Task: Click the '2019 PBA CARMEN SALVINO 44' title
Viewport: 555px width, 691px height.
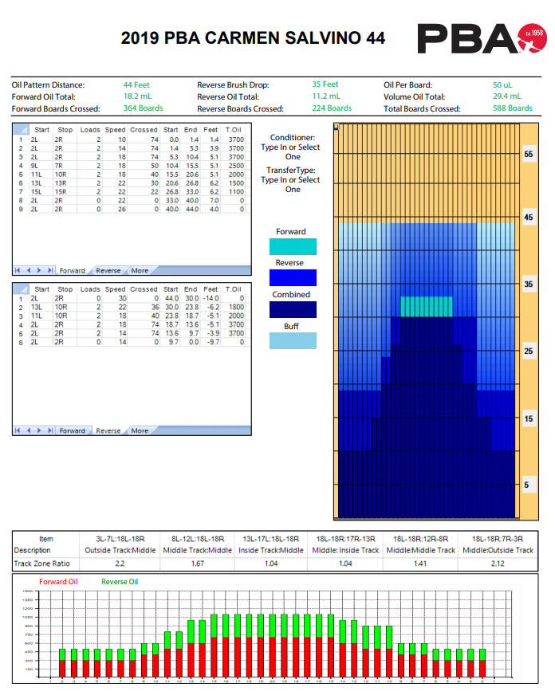Action: point(253,38)
